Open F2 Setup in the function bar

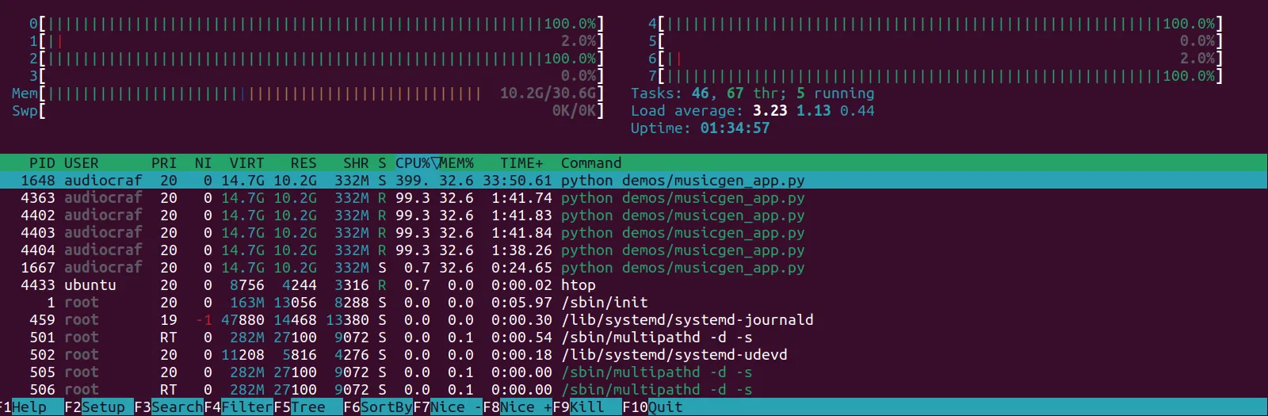click(x=99, y=407)
